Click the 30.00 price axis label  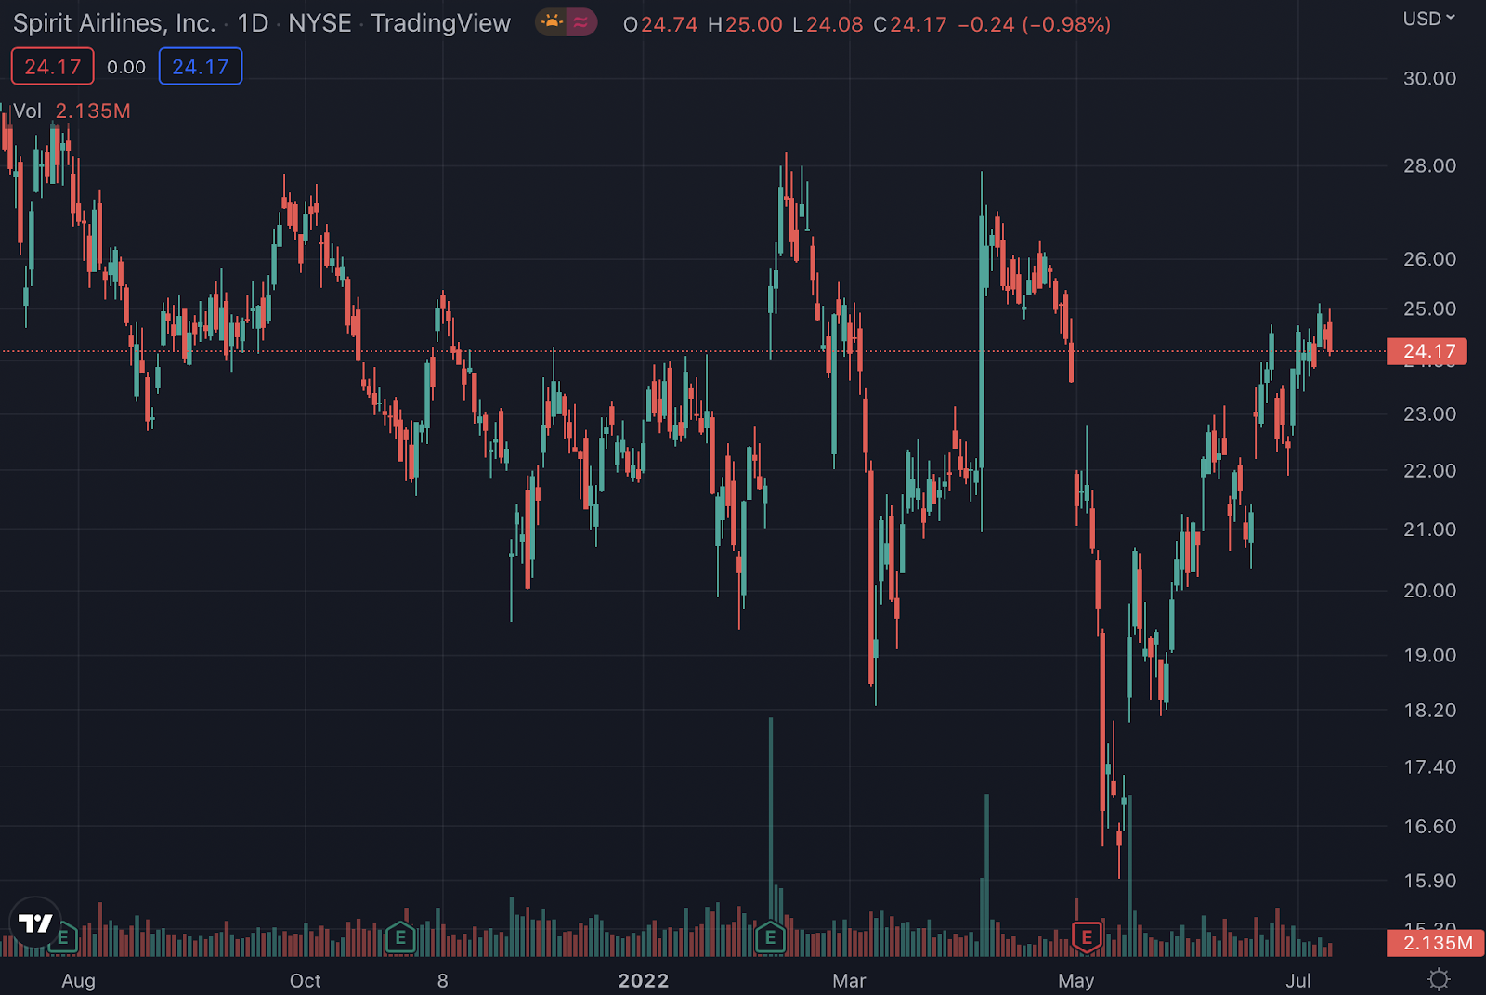[1429, 79]
